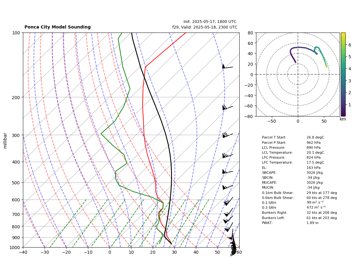Click the value '672 m² s⁻²'

tap(316, 207)
